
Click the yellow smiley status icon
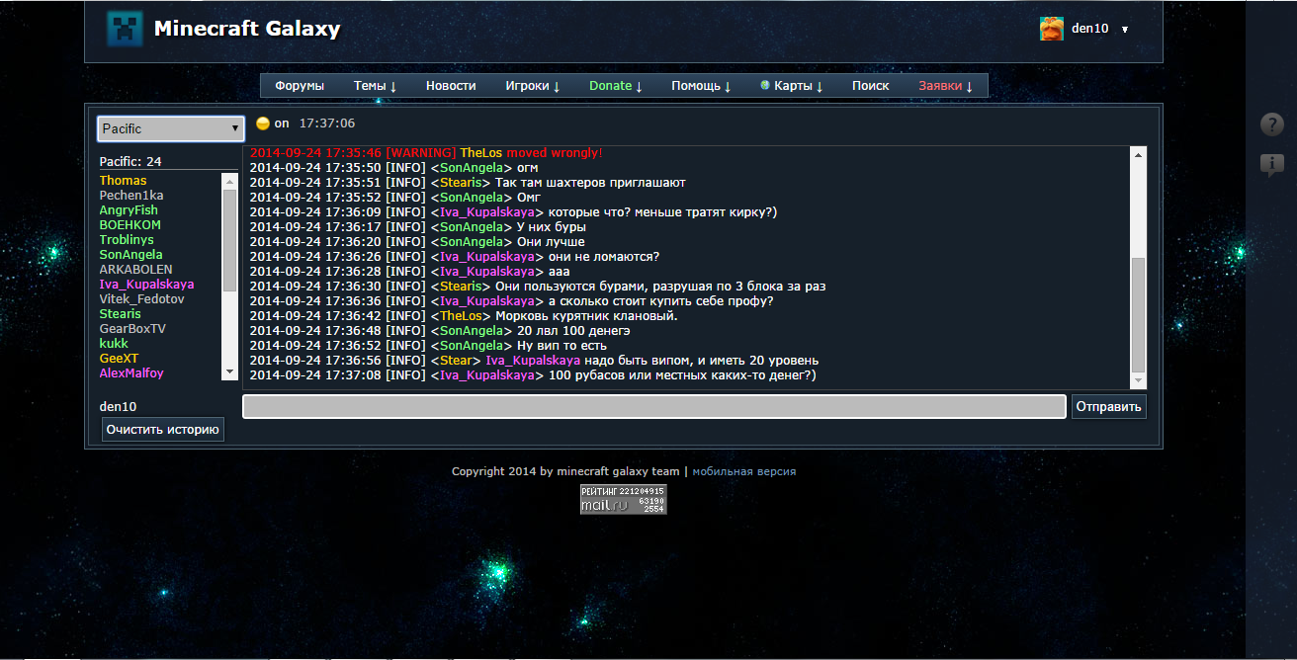point(262,124)
